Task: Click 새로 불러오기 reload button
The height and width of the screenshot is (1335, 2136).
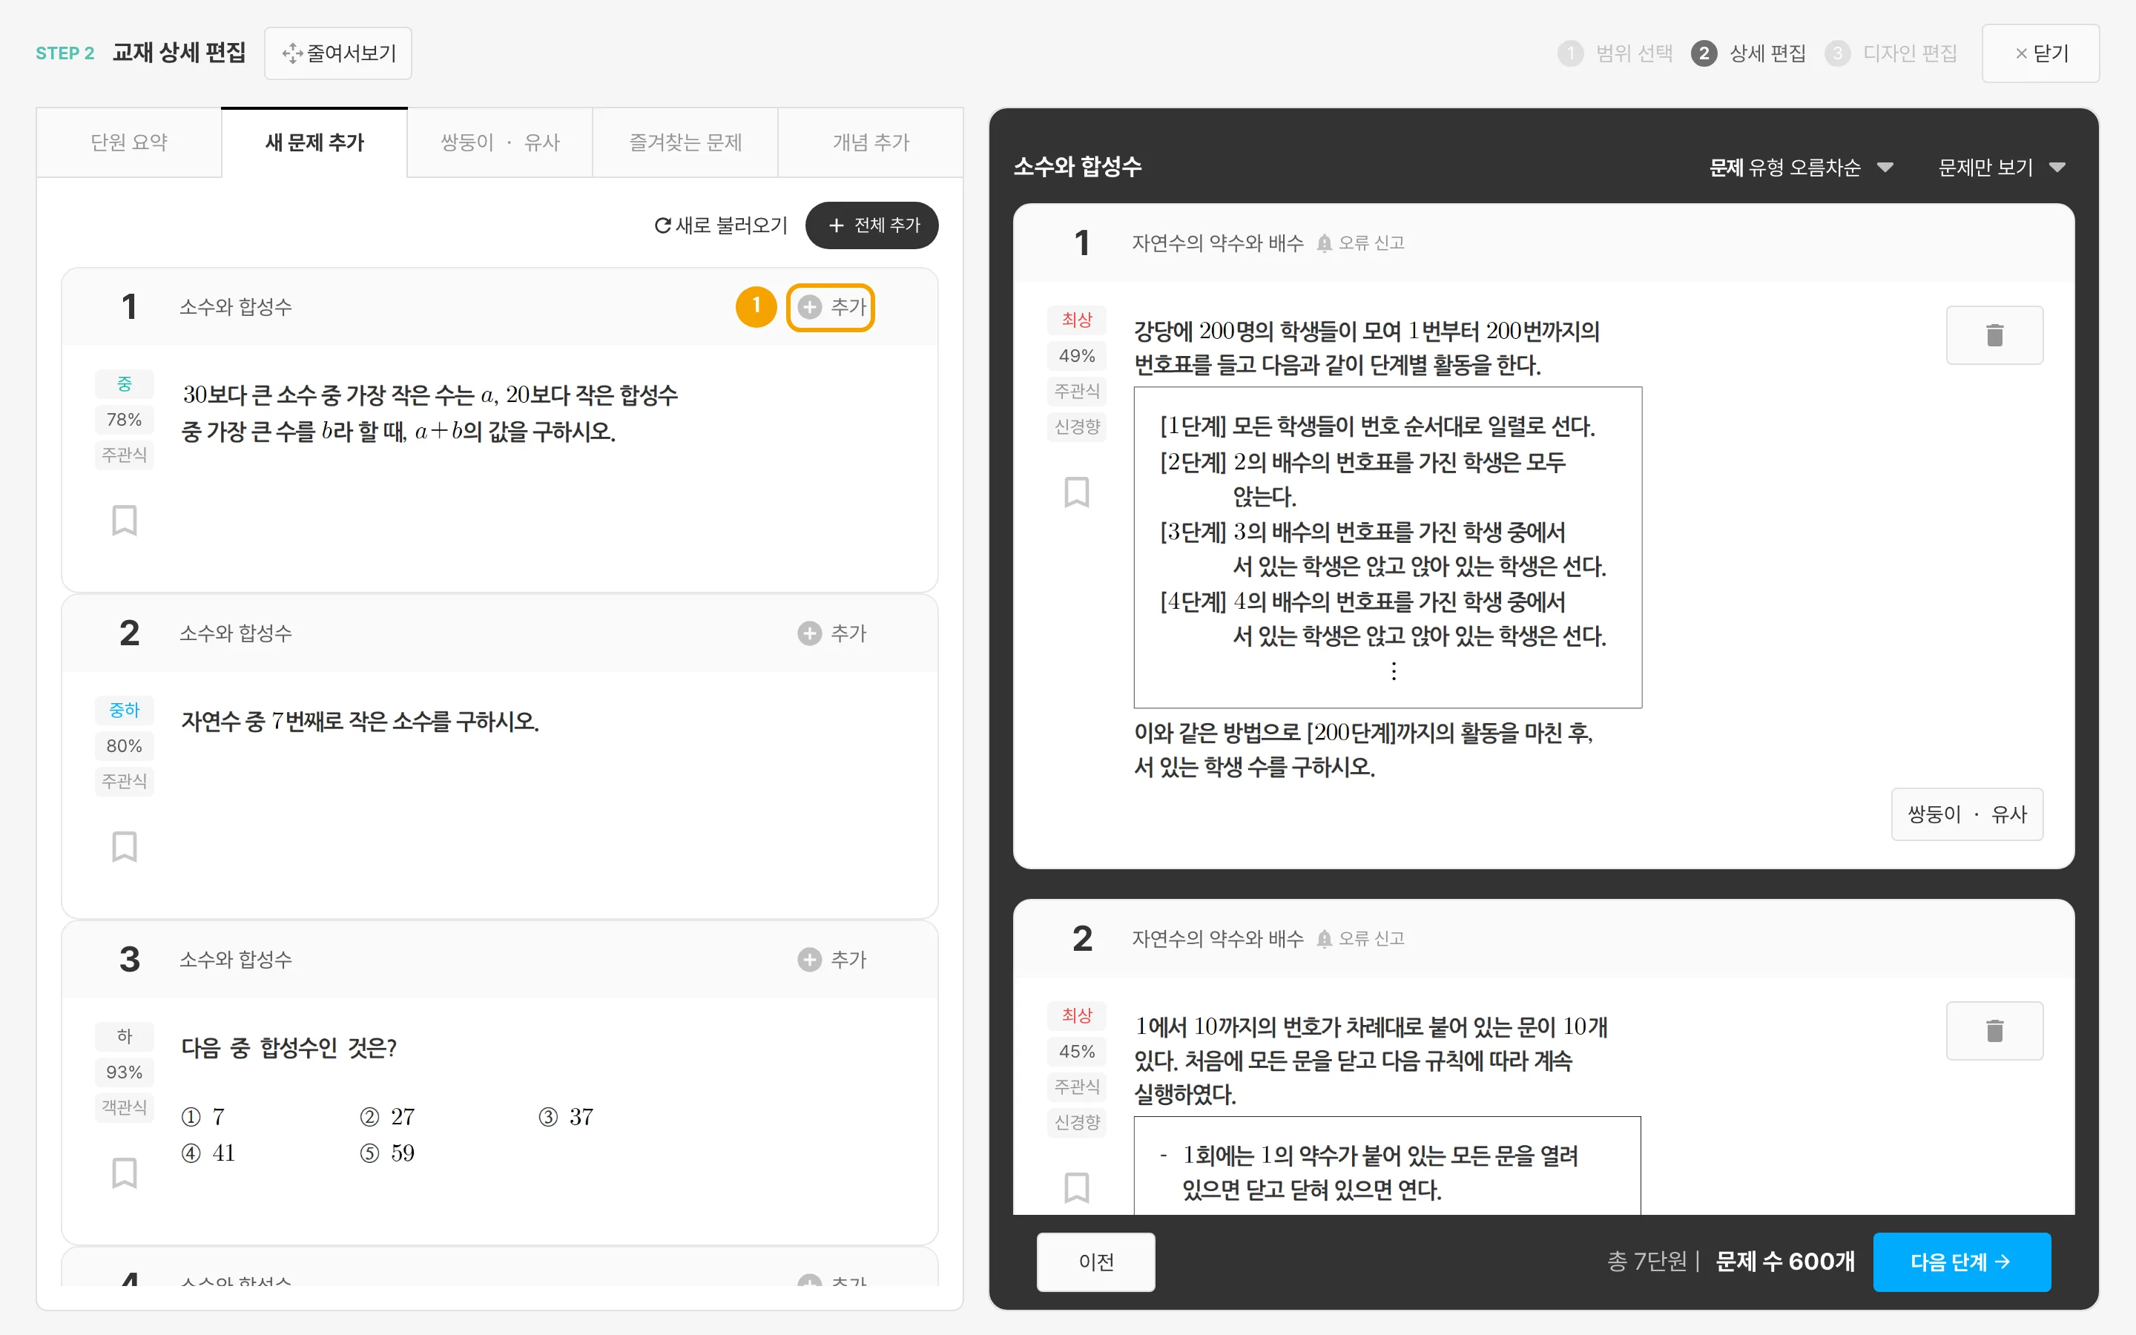Action: (720, 225)
